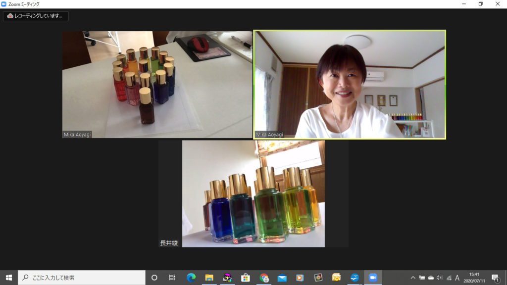Select the smiling woman's video tile

tap(350, 85)
